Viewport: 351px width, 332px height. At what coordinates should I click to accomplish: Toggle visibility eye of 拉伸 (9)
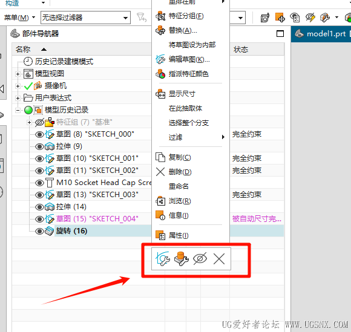tap(39, 146)
